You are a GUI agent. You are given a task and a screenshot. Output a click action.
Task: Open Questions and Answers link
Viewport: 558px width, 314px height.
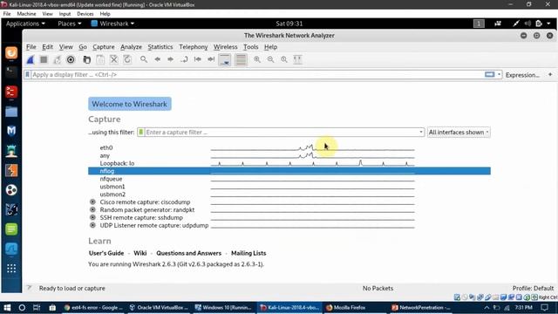188,253
